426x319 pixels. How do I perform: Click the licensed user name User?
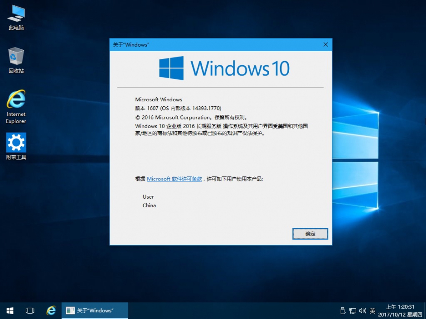point(148,197)
